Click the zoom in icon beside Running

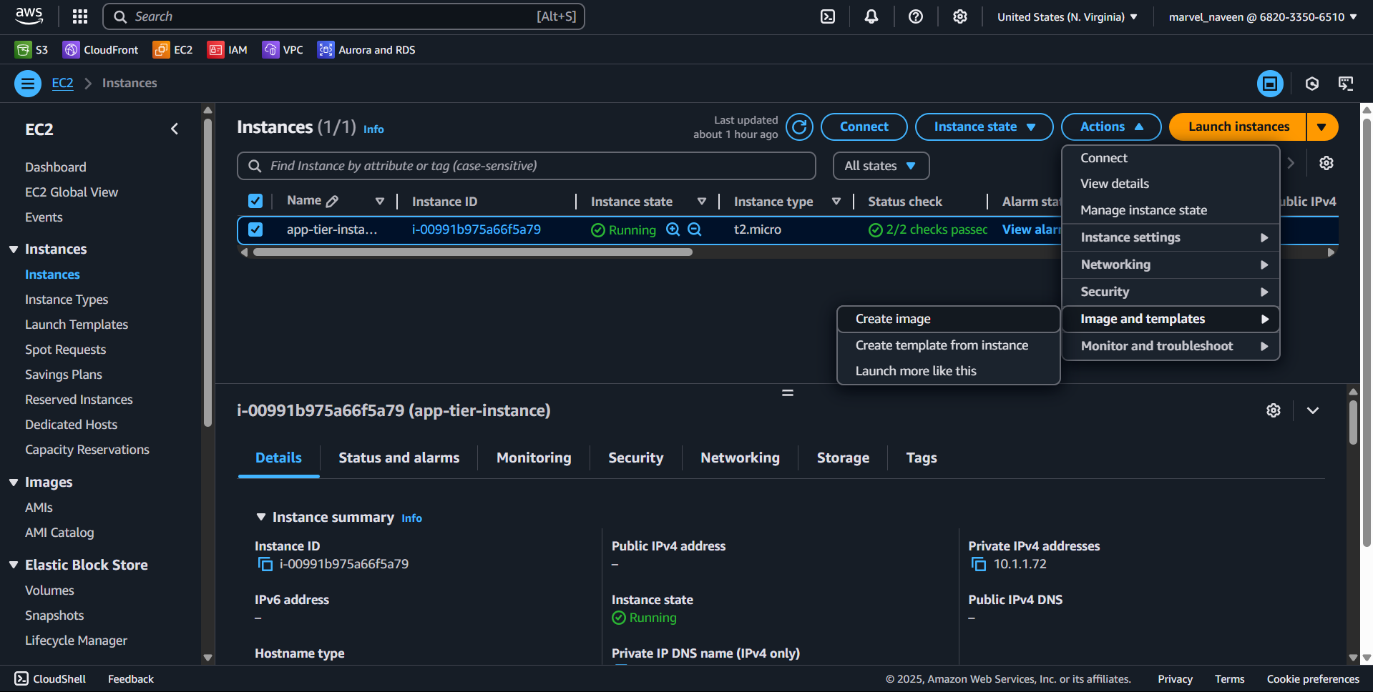point(673,229)
